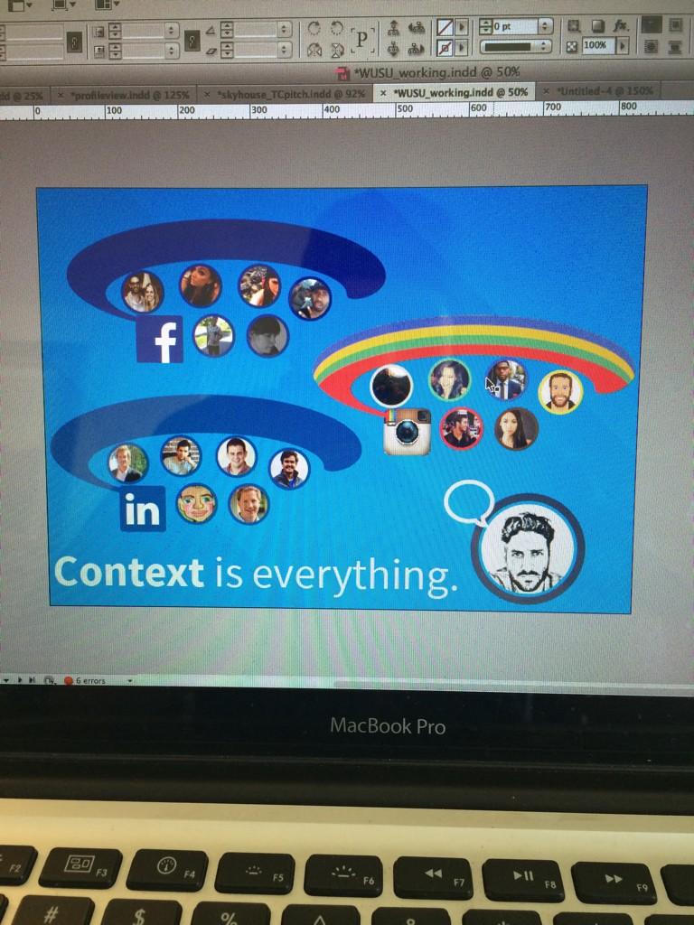Go to last page in the status bar
Screen dimensions: 694x925
[32, 680]
